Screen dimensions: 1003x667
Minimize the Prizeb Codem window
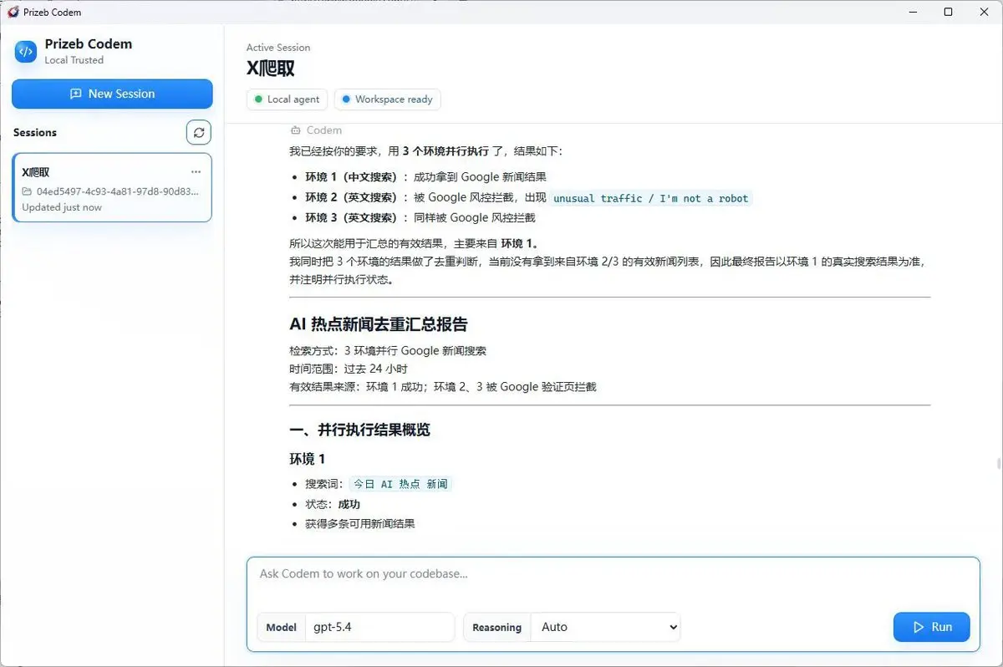pyautogui.click(x=911, y=12)
